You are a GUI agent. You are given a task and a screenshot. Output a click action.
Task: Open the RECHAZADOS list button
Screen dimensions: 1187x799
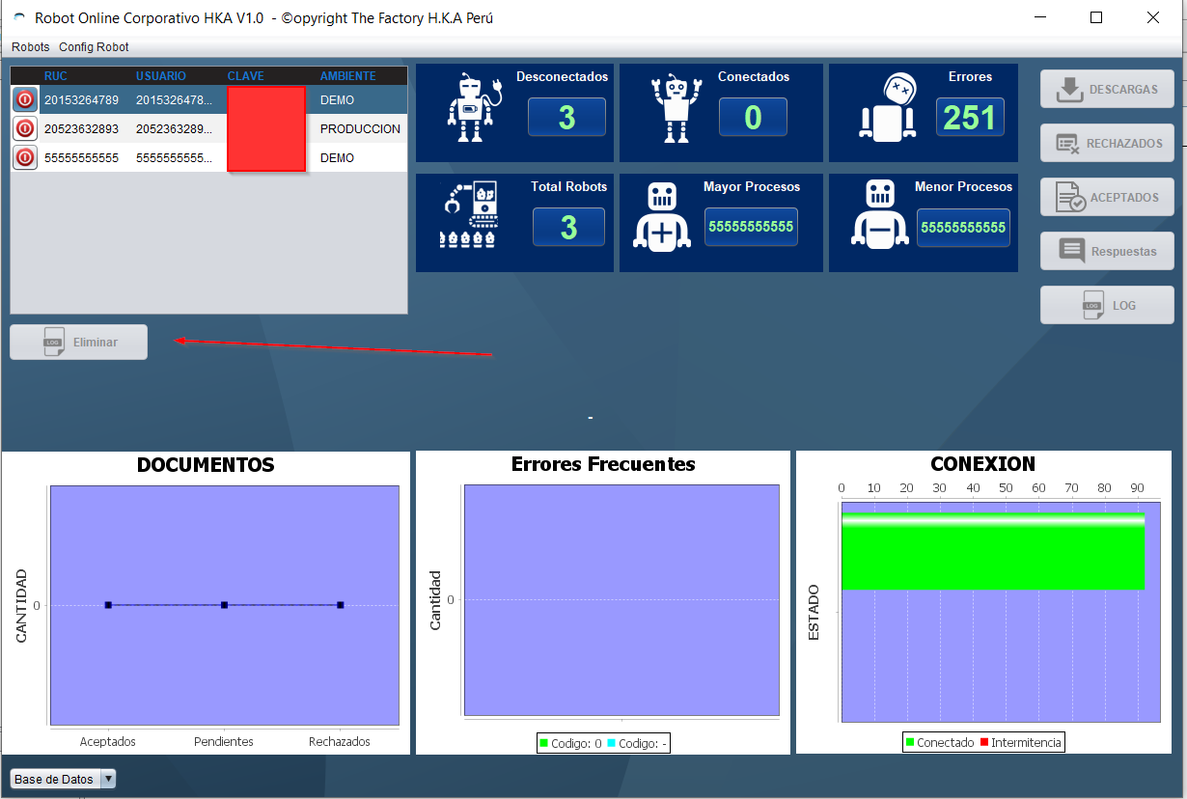pos(1107,143)
